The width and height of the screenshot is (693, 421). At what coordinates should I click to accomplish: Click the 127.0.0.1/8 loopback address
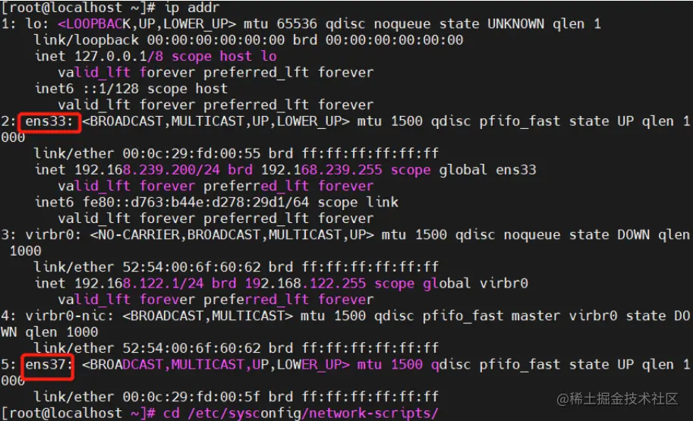[119, 57]
